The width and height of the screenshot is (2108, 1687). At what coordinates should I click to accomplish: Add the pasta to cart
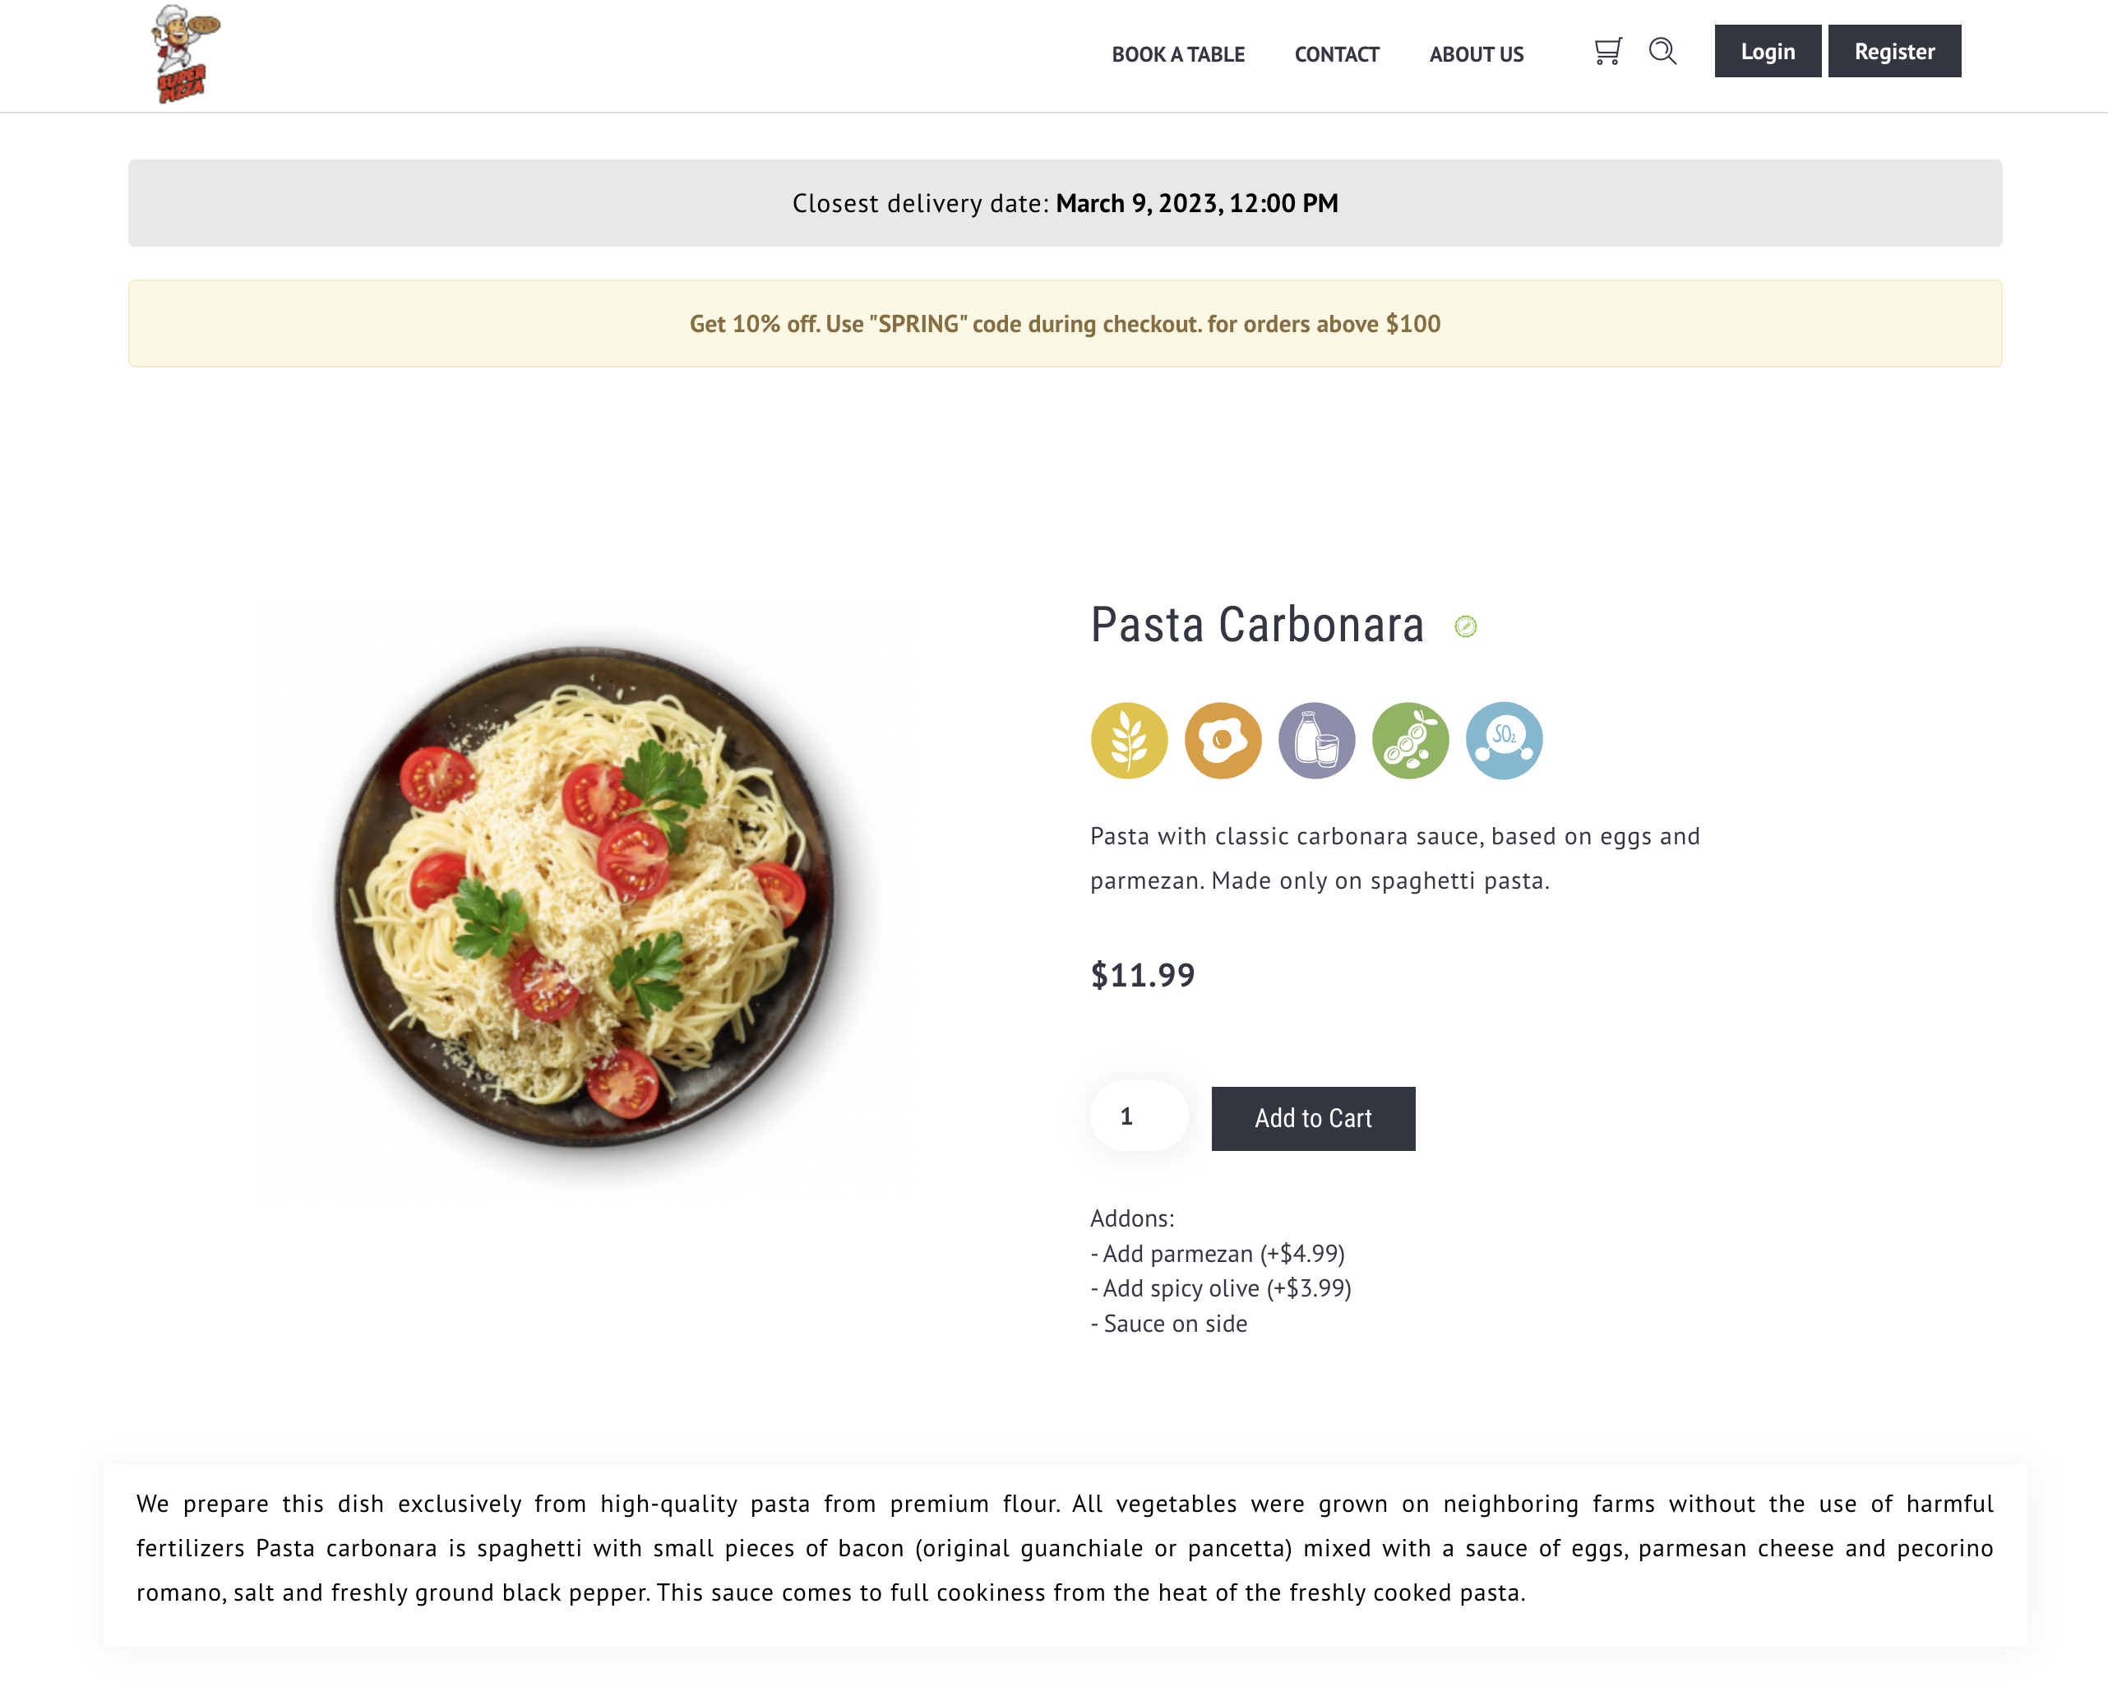(1312, 1118)
